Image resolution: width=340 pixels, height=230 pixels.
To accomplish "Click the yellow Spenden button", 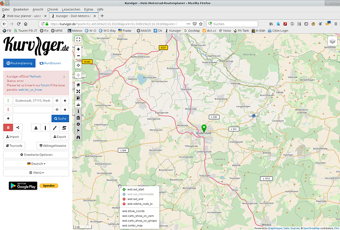I will pos(49,186).
